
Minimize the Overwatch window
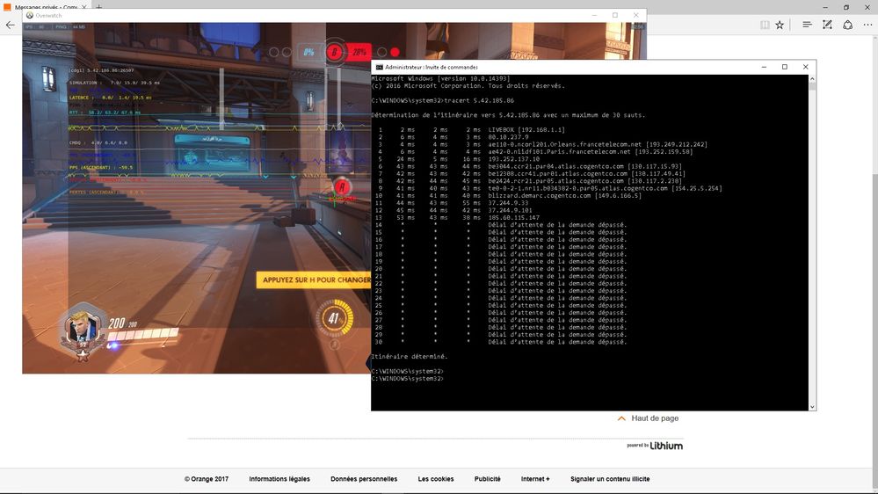click(x=595, y=15)
